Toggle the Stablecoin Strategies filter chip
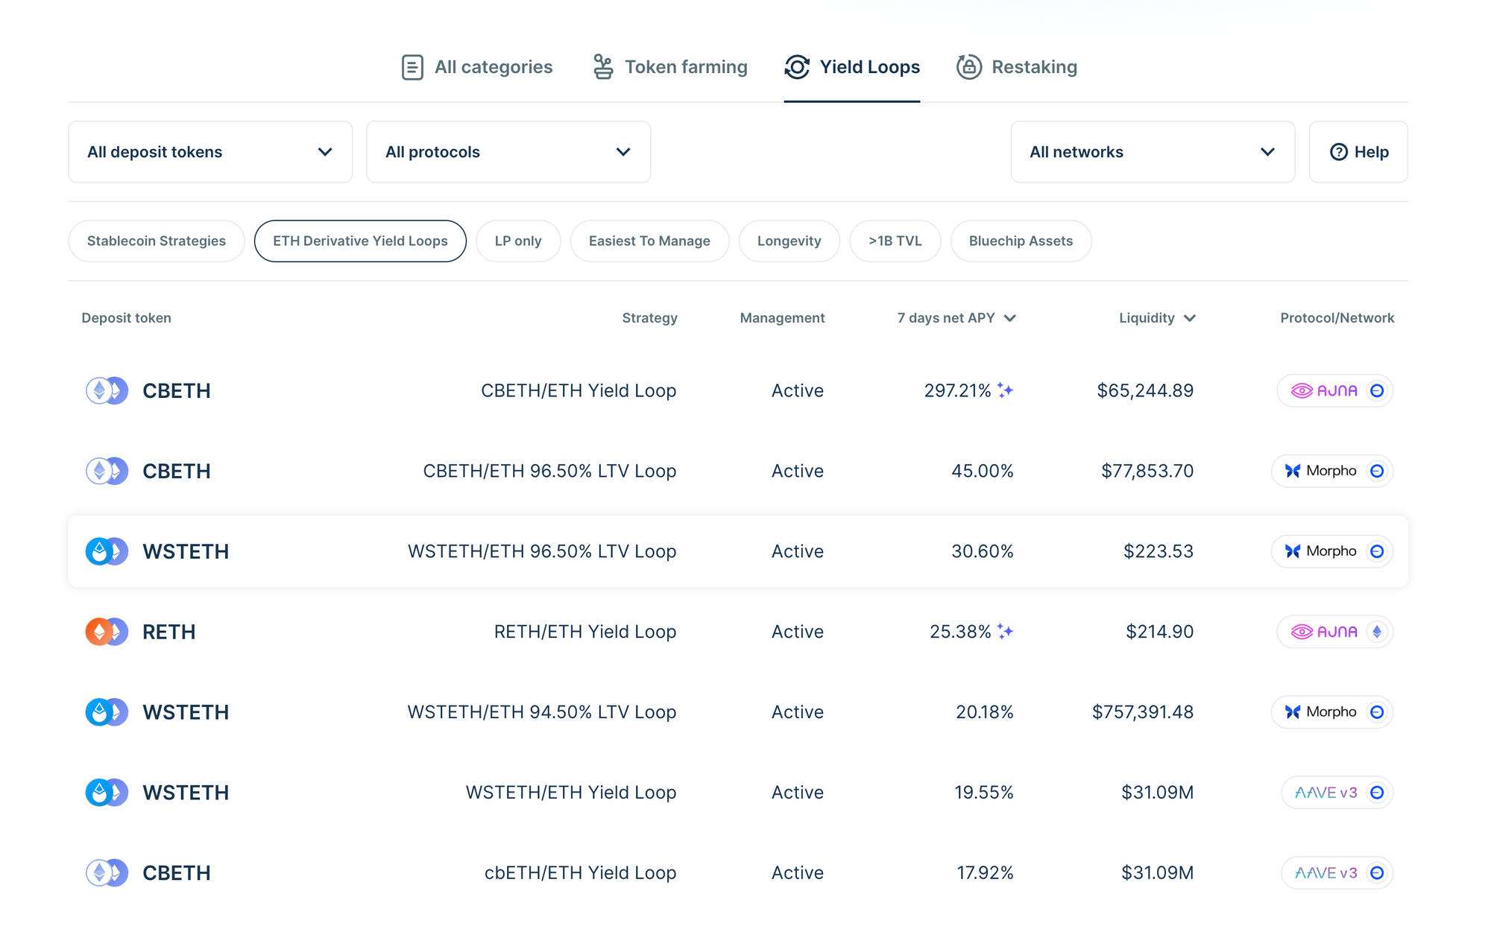Viewport: 1491px width, 932px height. pos(157,241)
